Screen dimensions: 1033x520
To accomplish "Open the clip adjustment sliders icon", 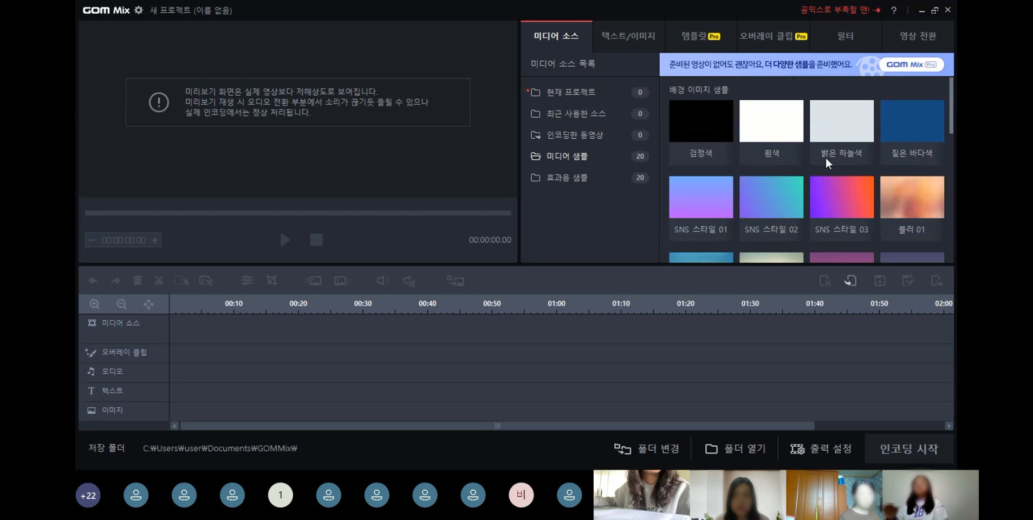I will pyautogui.click(x=246, y=281).
